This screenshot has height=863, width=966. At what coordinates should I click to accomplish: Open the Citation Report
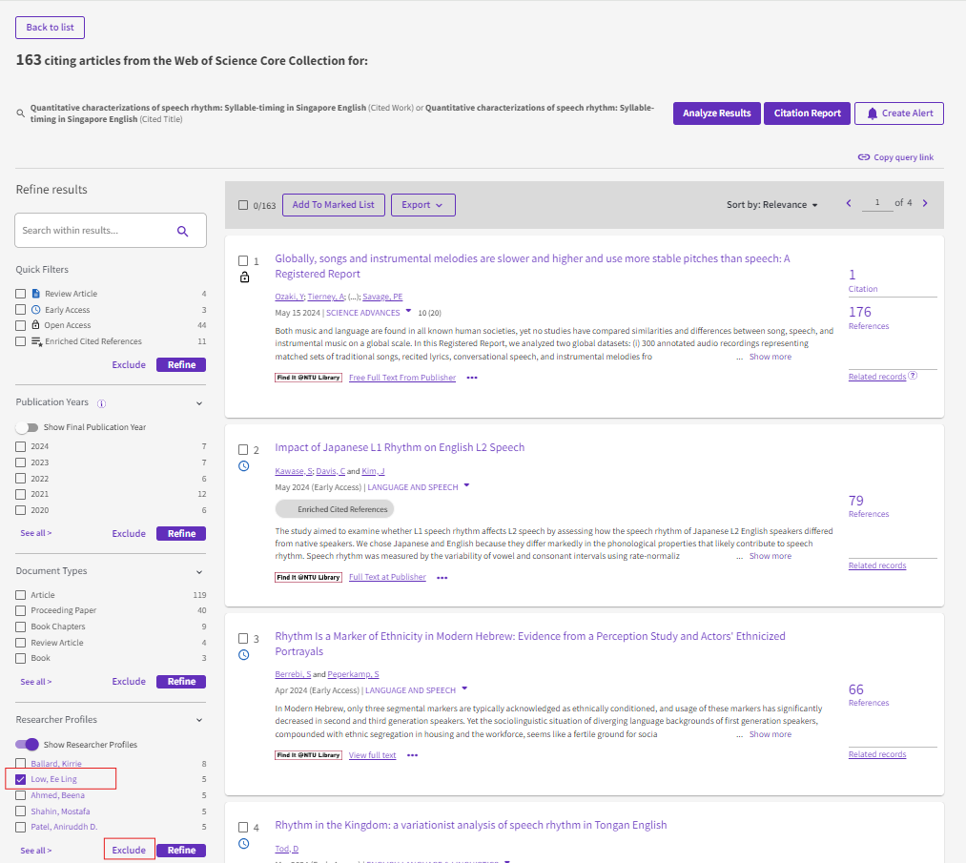coord(807,113)
